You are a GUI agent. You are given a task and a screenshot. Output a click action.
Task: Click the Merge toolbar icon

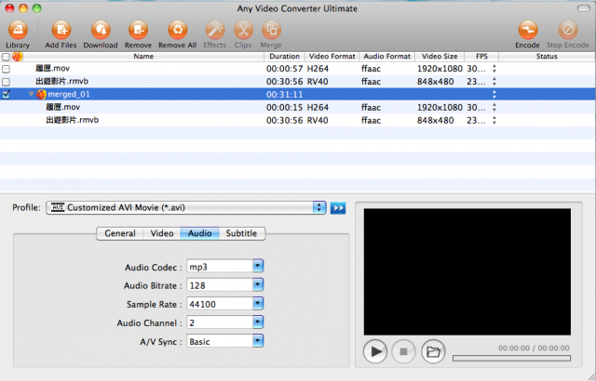271,30
